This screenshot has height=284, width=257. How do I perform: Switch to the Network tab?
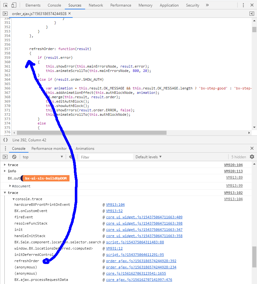click(96, 5)
